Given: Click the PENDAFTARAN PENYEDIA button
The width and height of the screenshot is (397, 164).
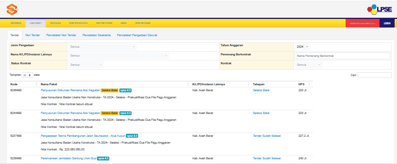Looking at the screenshot, I should [362, 23].
